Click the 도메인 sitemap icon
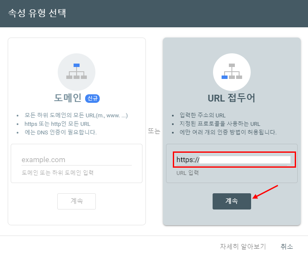 [x=77, y=72]
